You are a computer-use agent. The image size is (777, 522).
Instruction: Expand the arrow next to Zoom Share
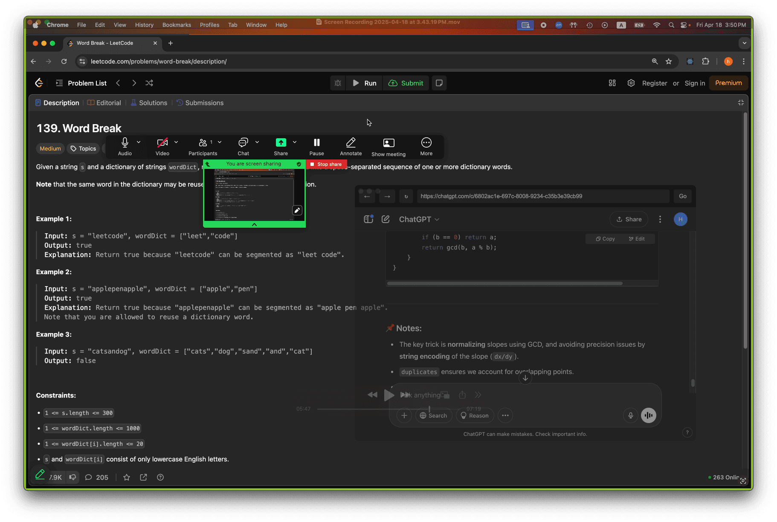(x=295, y=142)
